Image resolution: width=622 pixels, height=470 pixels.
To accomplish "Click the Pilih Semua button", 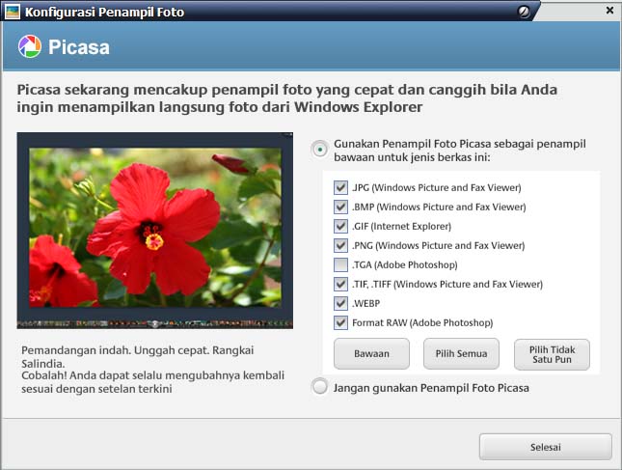I will point(461,353).
